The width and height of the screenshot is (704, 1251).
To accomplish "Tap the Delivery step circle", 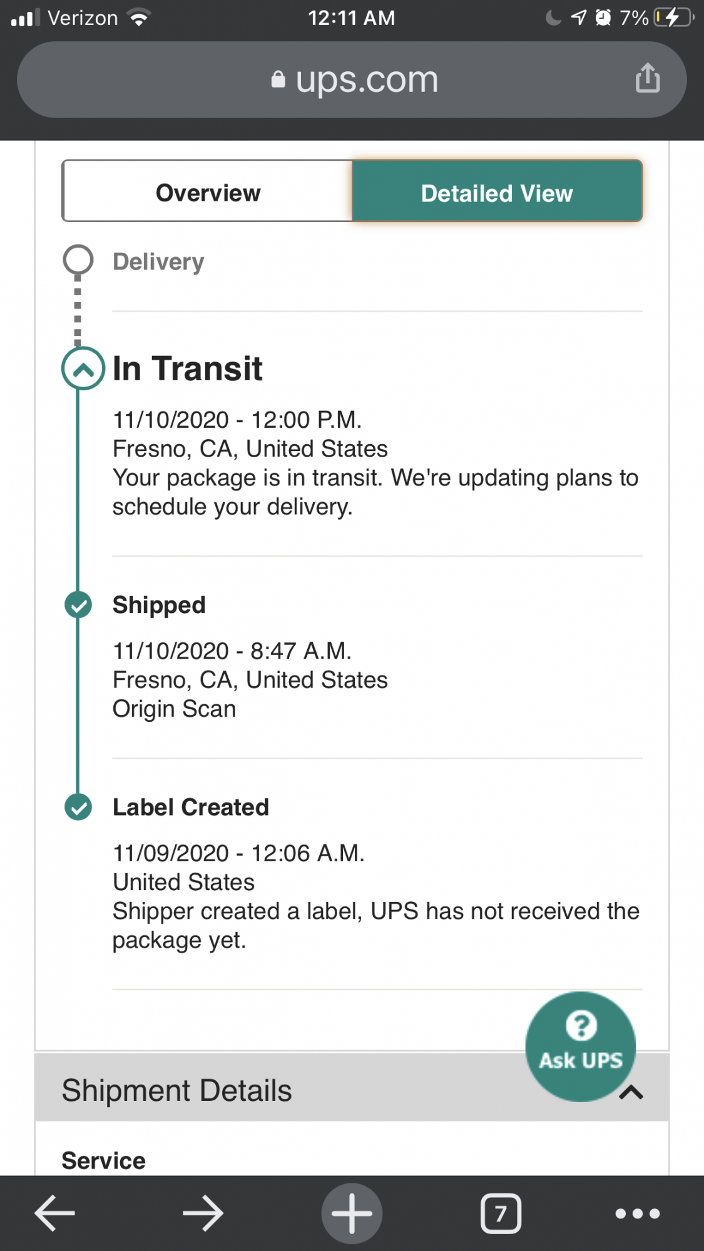I will click(x=78, y=260).
